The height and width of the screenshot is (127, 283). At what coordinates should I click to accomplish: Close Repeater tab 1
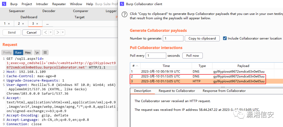[9, 24]
